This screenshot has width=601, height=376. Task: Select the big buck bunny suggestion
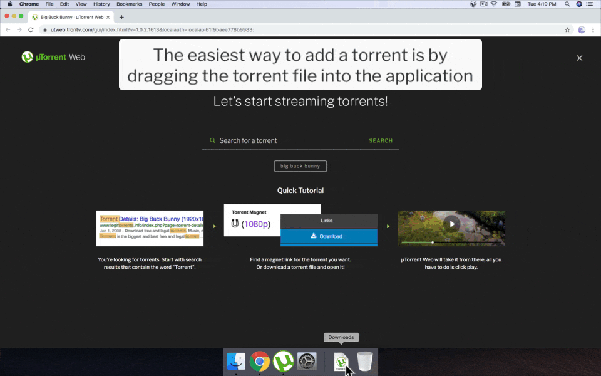click(x=300, y=166)
